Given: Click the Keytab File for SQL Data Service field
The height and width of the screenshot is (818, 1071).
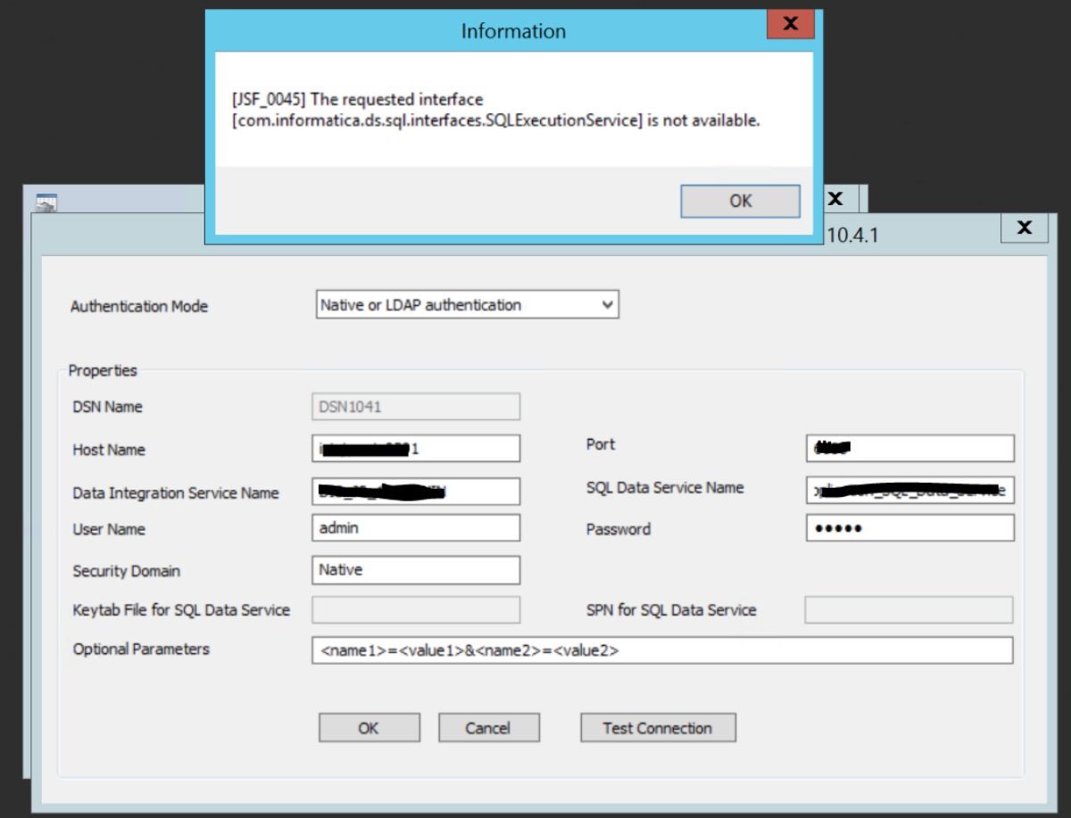Looking at the screenshot, I should coord(415,610).
